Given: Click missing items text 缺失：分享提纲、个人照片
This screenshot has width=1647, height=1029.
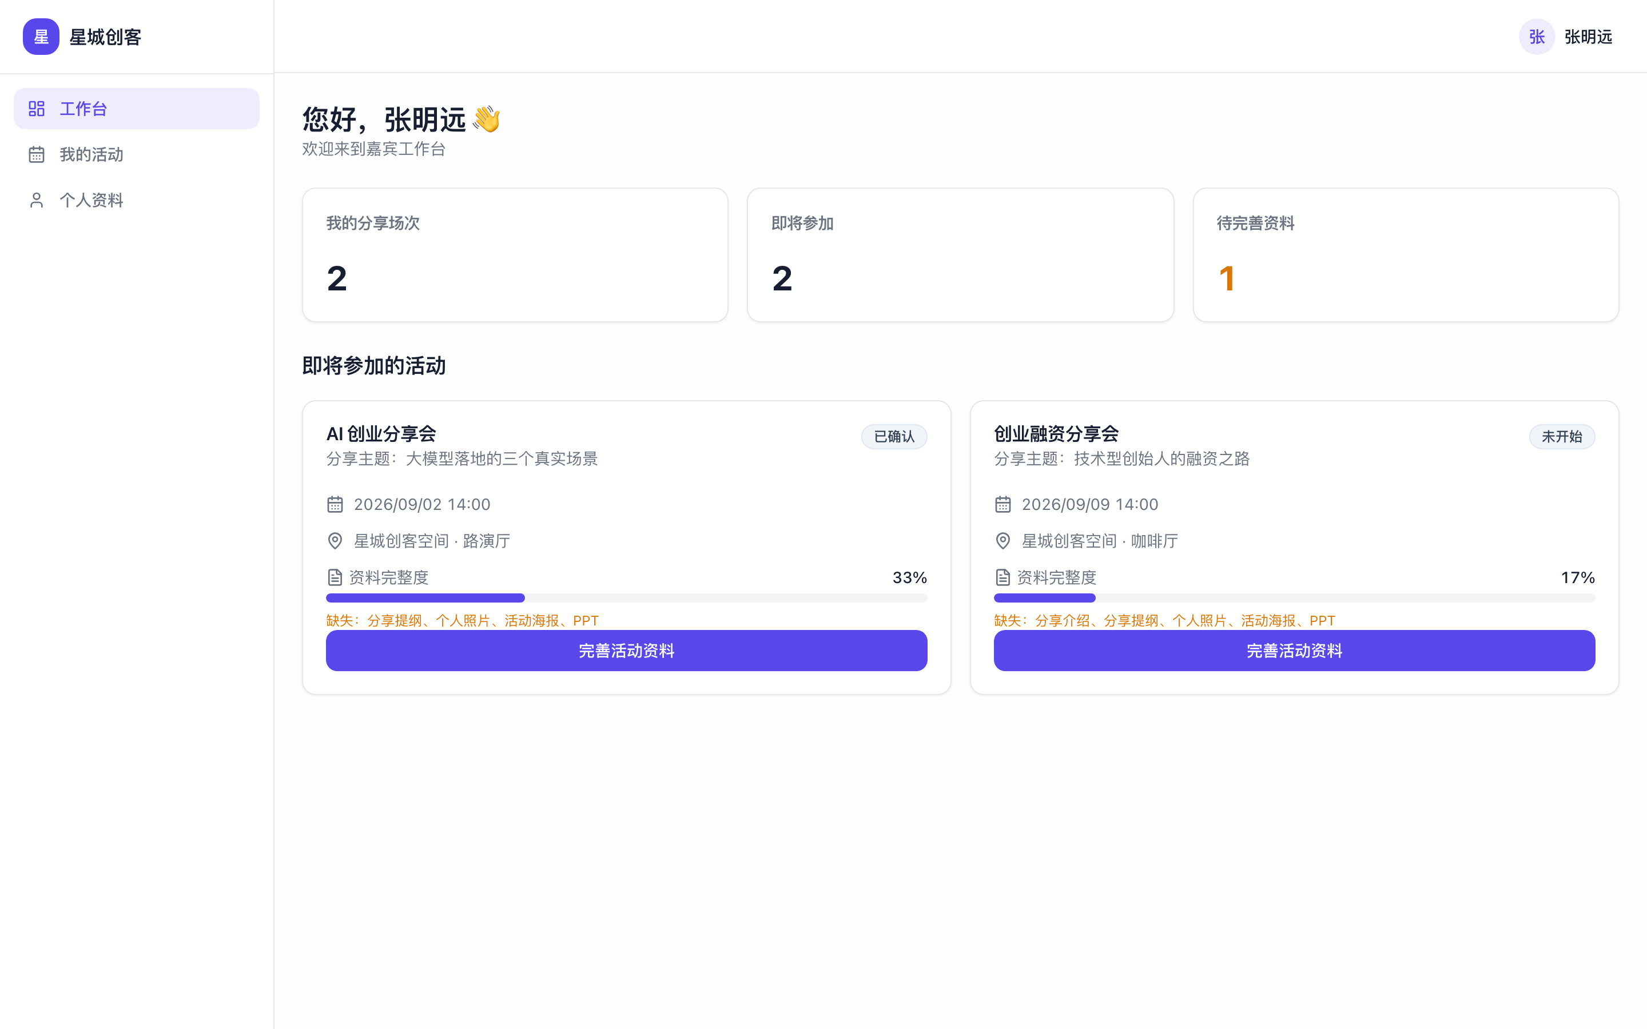Looking at the screenshot, I should click(462, 621).
